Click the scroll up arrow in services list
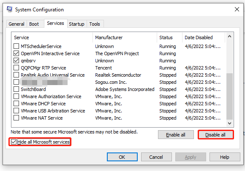This screenshot has height=171, width=245. click(229, 37)
